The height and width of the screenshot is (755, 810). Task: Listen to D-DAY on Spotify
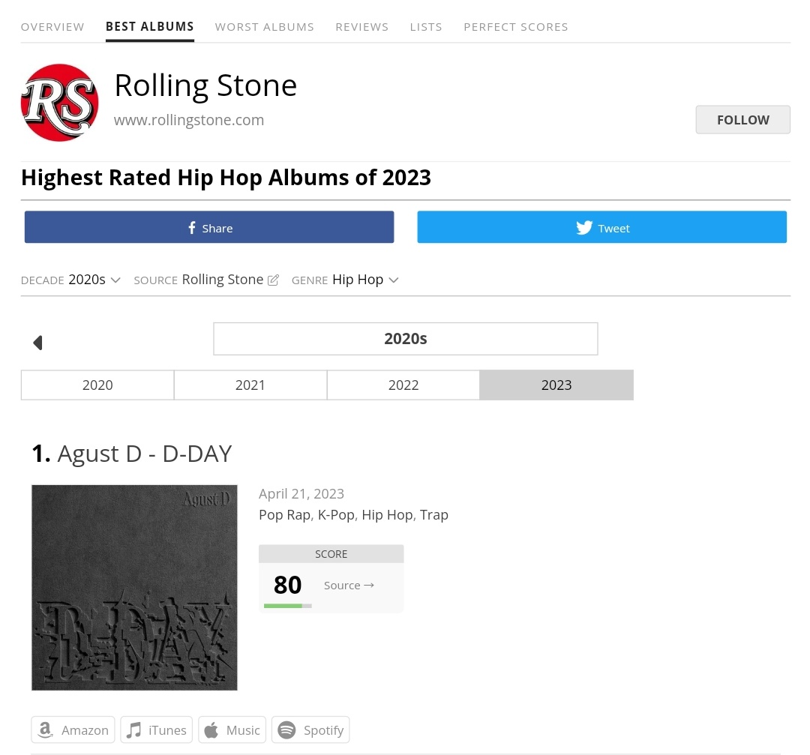click(310, 730)
